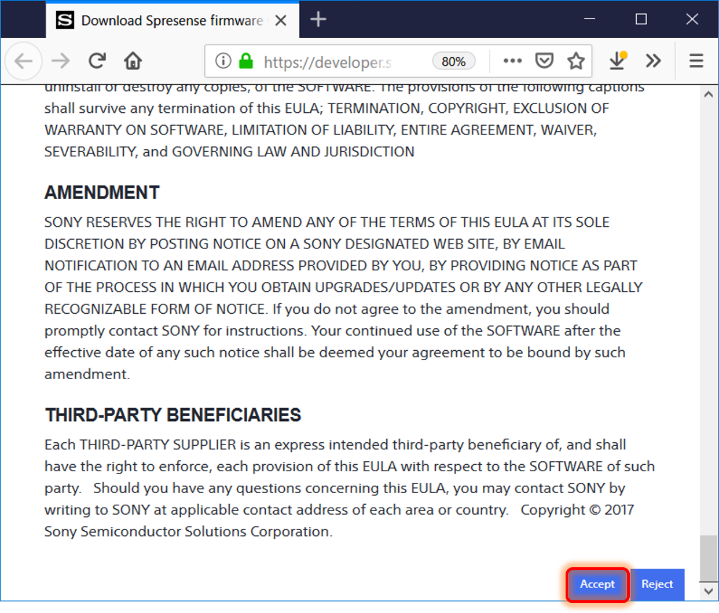This screenshot has height=613, width=719.
Task: Open the site information circled-i icon
Action: (223, 61)
